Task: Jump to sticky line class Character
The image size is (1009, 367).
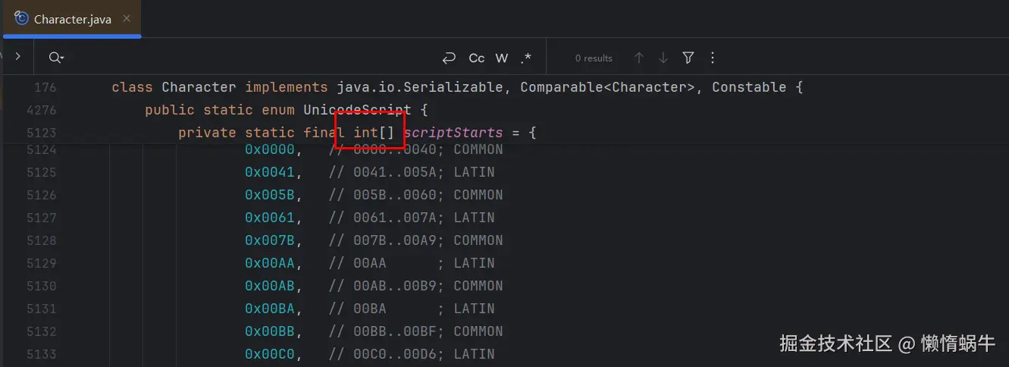Action: tap(457, 87)
